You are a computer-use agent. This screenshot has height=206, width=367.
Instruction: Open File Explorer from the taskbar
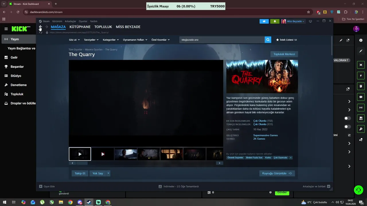[61, 202]
